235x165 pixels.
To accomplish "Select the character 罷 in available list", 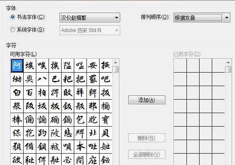I will click(93, 79).
